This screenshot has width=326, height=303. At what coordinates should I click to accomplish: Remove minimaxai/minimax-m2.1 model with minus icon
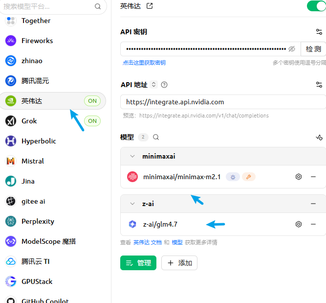[313, 177]
